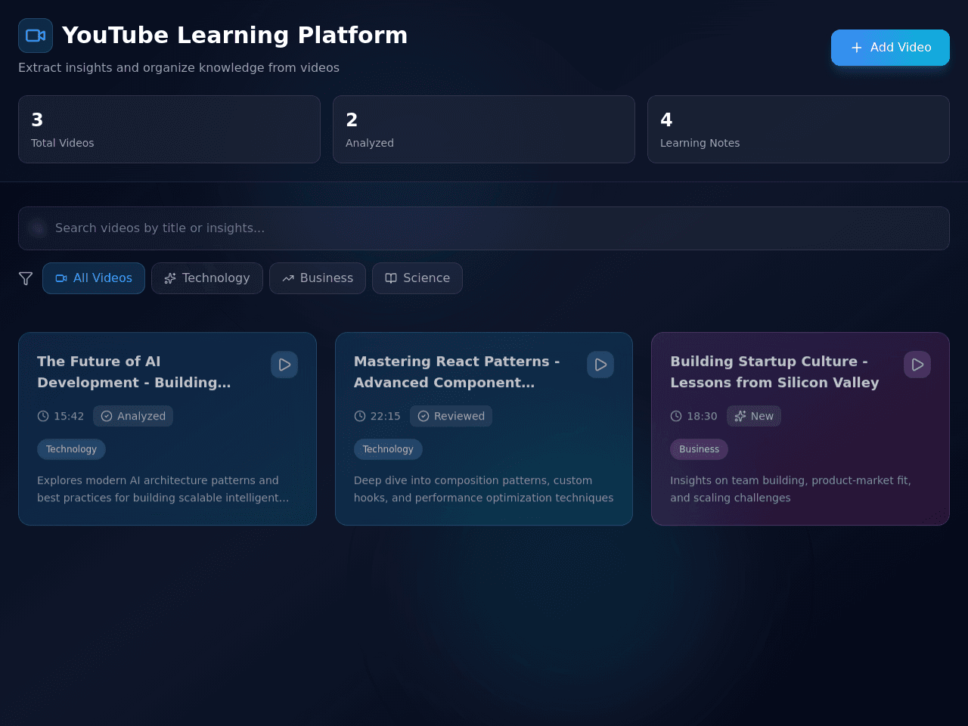Click the funnel filter icon
This screenshot has width=968, height=726.
(26, 278)
